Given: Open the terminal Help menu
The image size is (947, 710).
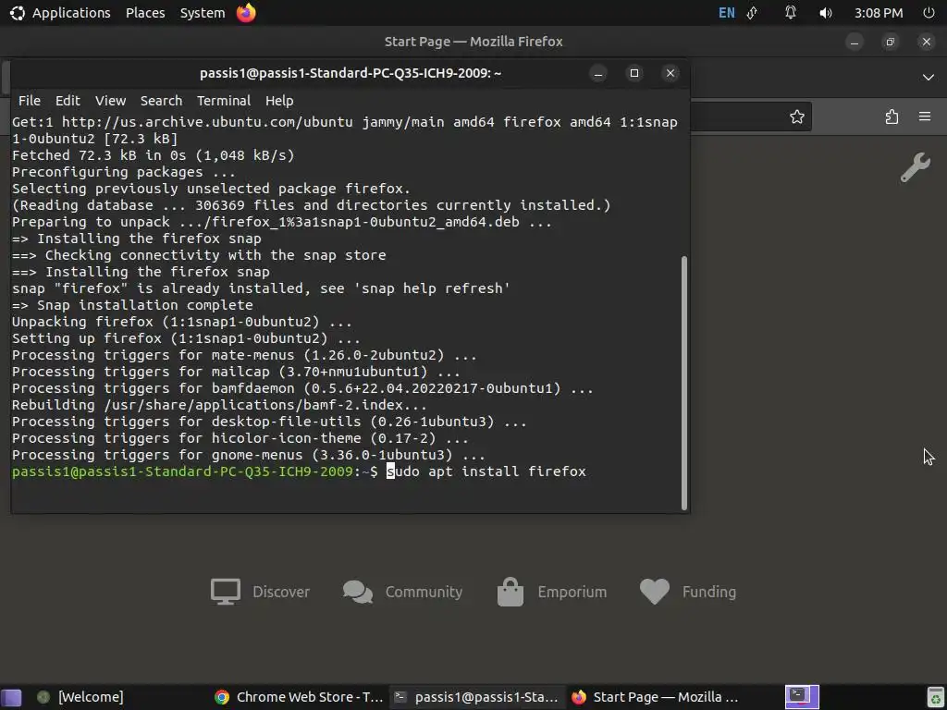Looking at the screenshot, I should 279,101.
